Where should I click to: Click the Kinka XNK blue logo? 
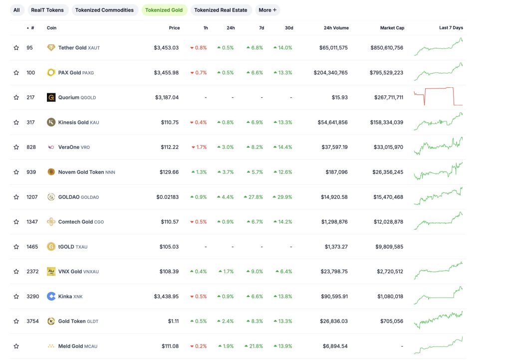tap(51, 297)
